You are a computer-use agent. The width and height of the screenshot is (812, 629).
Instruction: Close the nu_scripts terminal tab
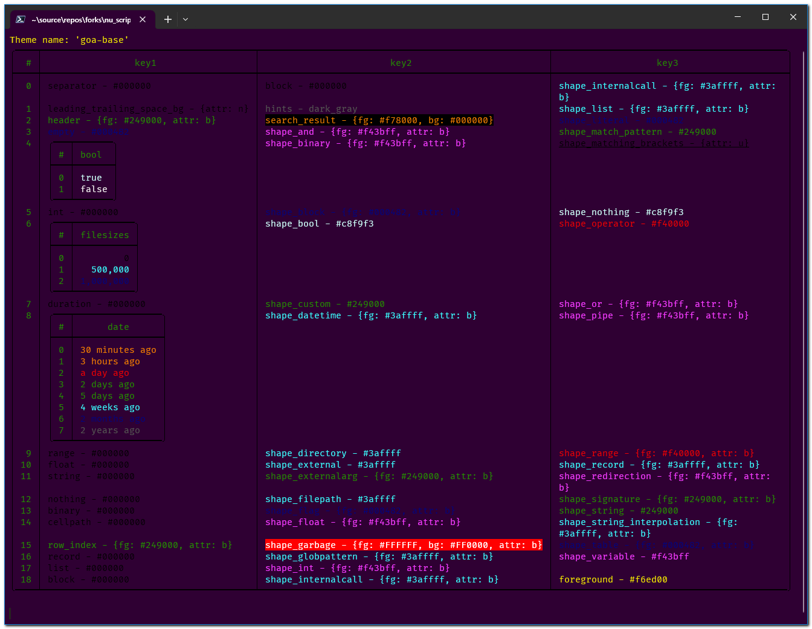(143, 19)
